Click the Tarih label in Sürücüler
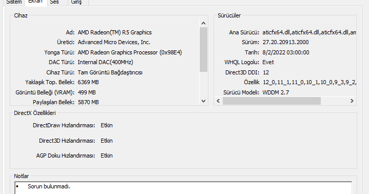The height and width of the screenshot is (194, 369). pyautogui.click(x=252, y=52)
